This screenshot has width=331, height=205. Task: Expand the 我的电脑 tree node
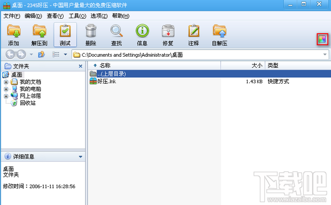(x=6, y=89)
